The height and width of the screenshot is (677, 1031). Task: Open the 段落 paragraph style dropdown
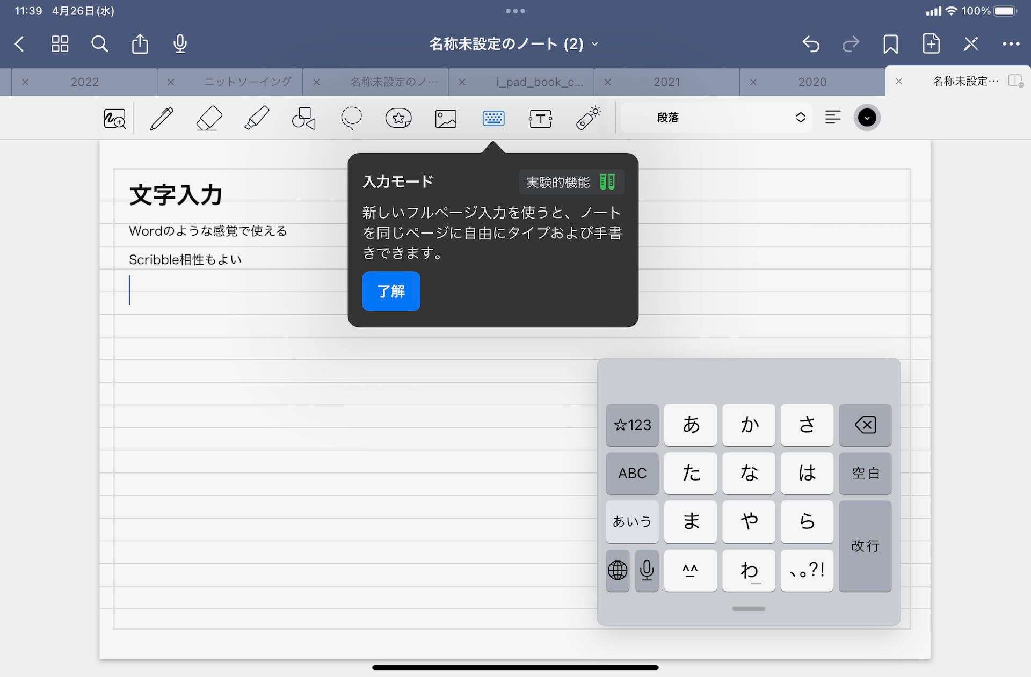(x=716, y=118)
